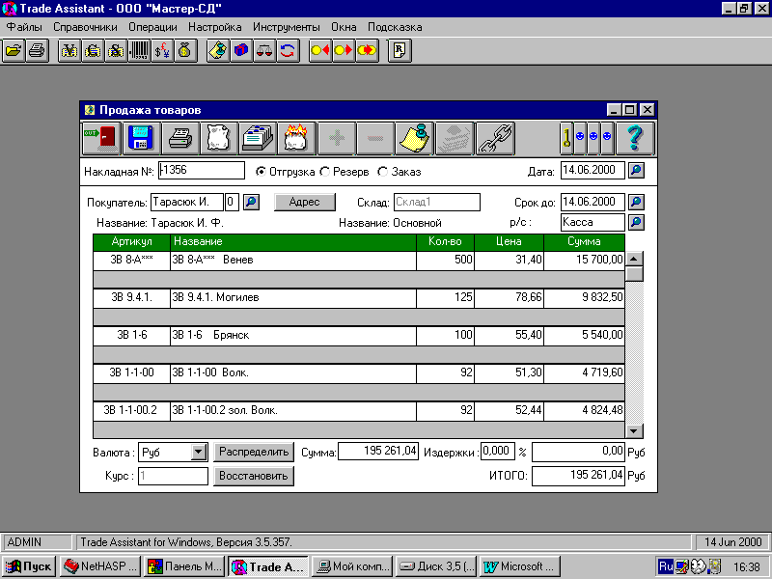The image size is (772, 579).
Task: Click the exit door icon in sales window
Action: [102, 138]
